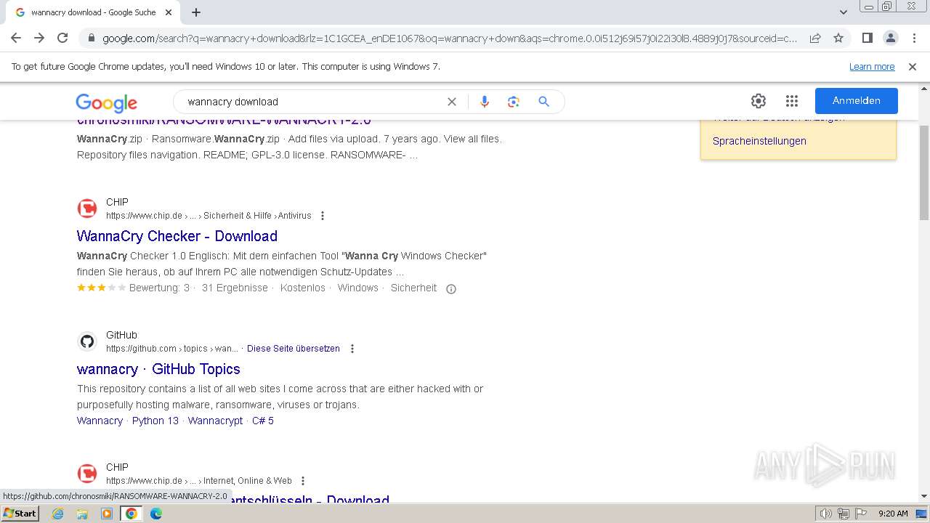Submit search with magnifier icon
The height and width of the screenshot is (523, 930).
[543, 102]
